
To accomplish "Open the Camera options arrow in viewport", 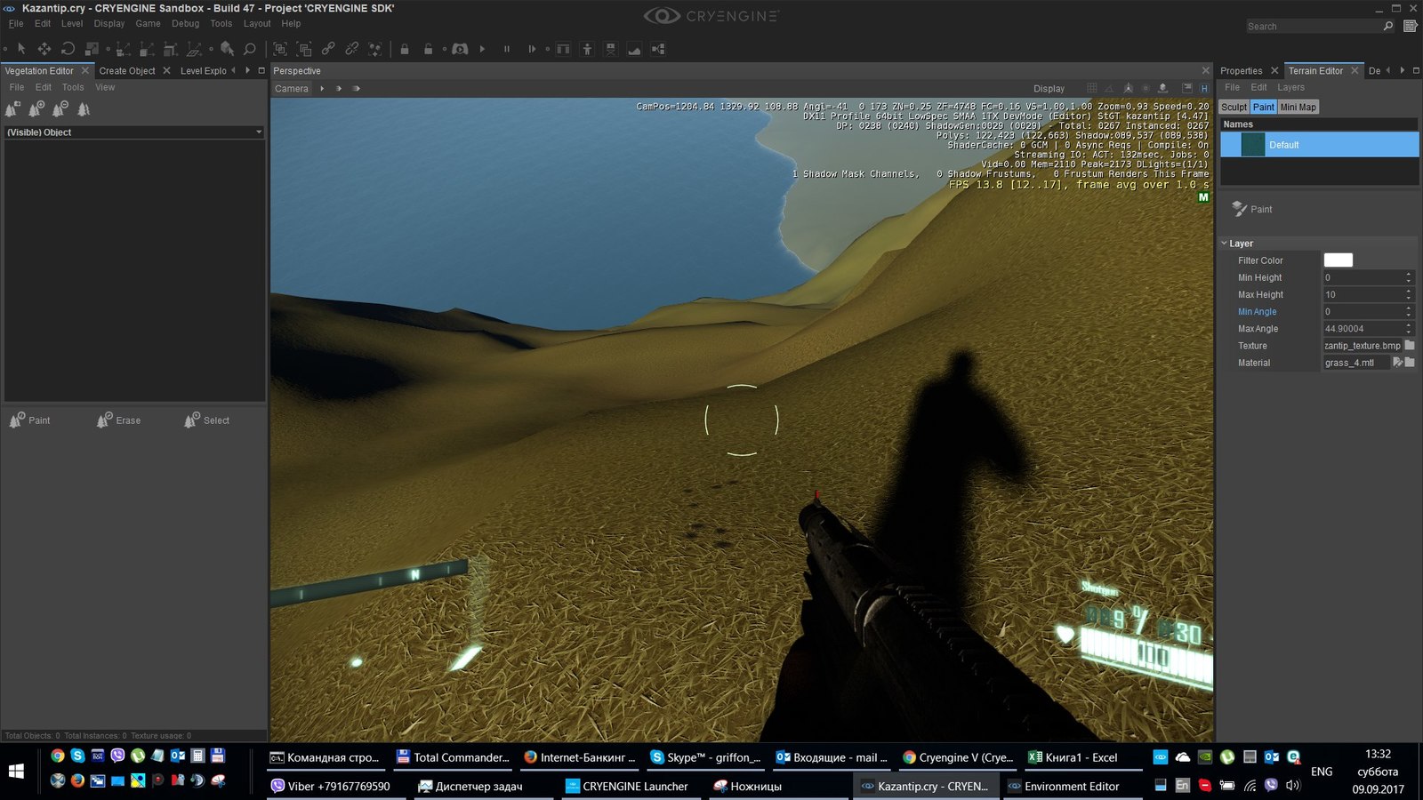I will 322,88.
